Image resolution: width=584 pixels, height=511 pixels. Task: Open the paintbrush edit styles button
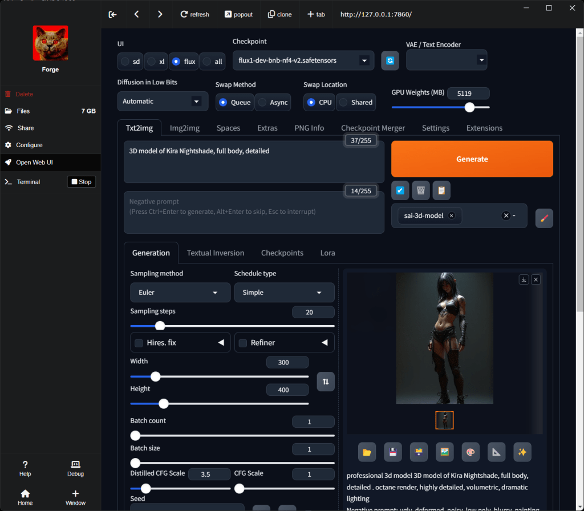[544, 218]
